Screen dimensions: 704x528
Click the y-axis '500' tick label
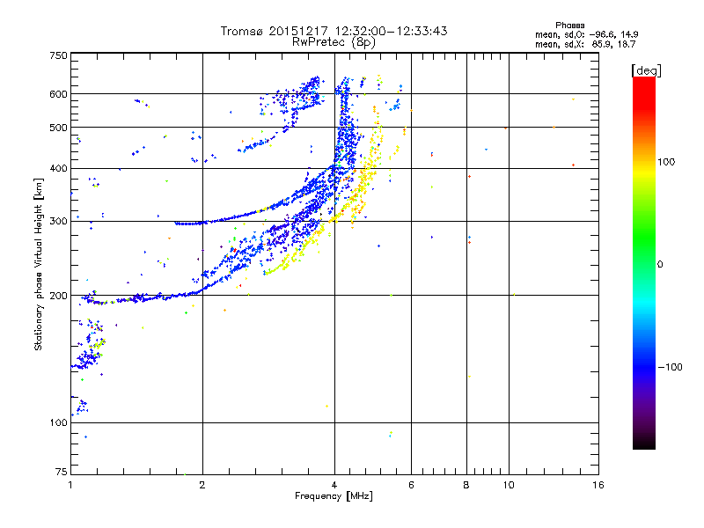tap(58, 128)
